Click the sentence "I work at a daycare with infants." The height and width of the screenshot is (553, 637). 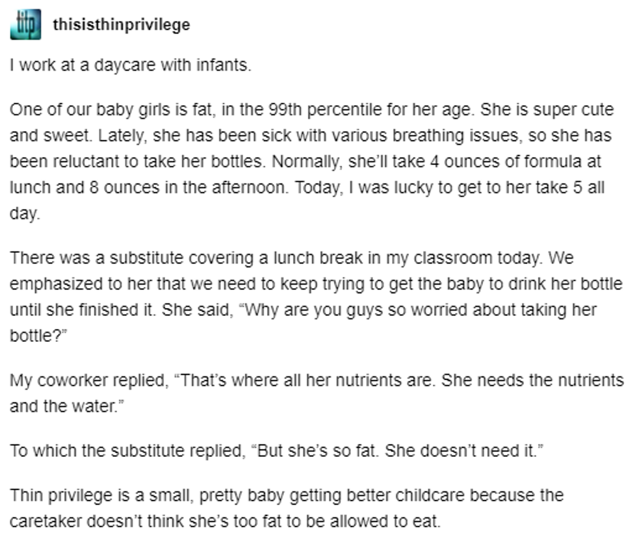[130, 66]
